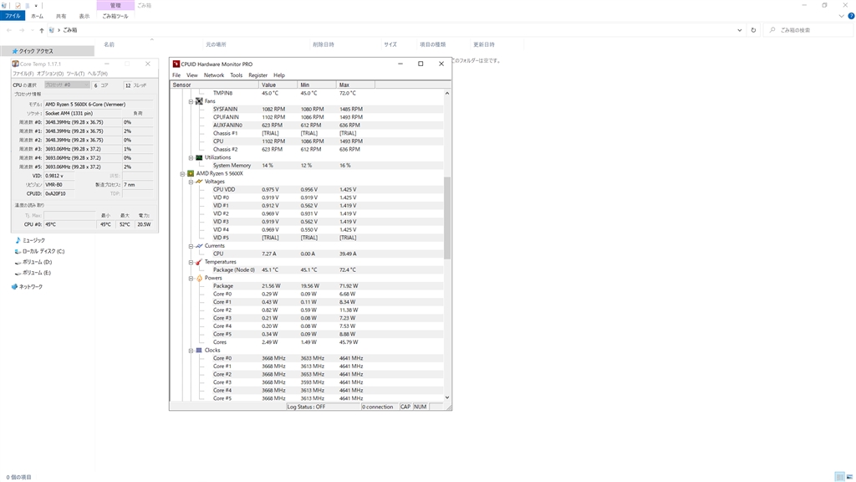Collapse the Utilizations tree node
The width and height of the screenshot is (856, 482).
191,157
